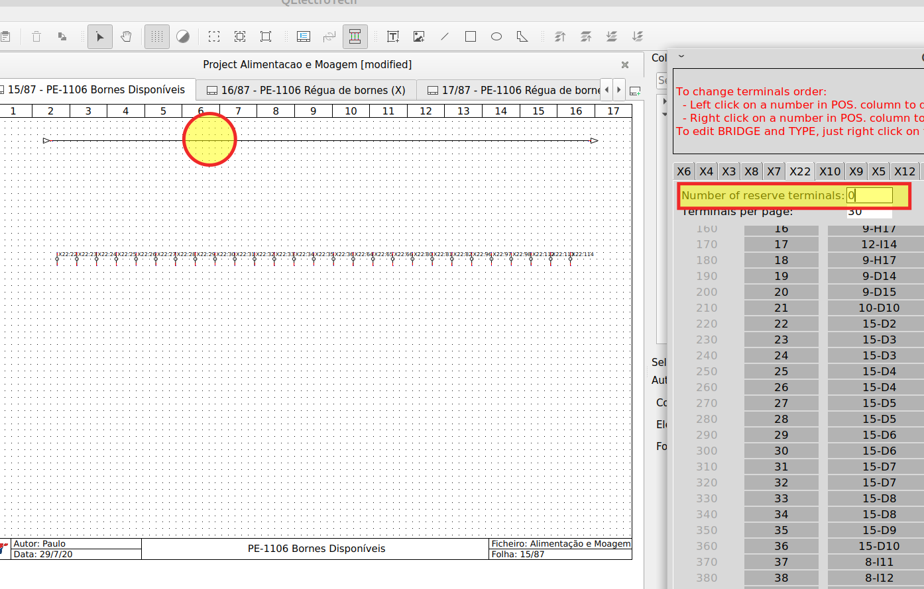924x589 pixels.
Task: Pick the line drawing tool
Action: click(445, 37)
